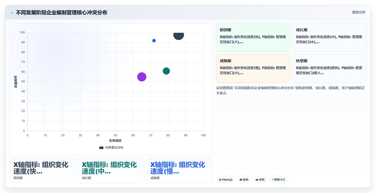Click the 成长期 data card below chart

[111, 170]
